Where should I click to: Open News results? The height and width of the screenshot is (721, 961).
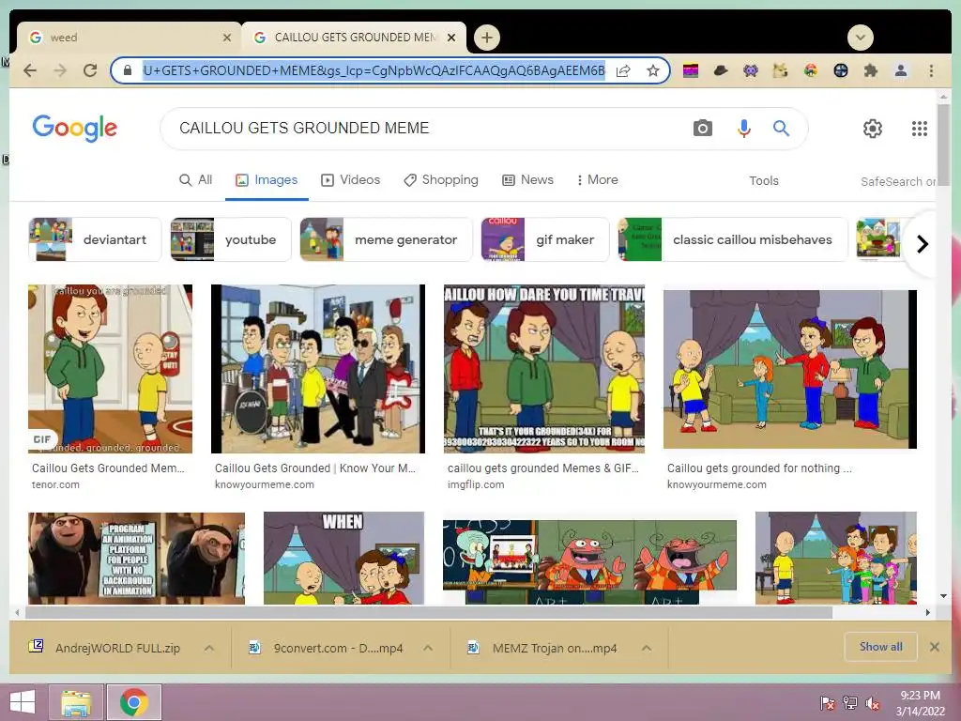pos(527,179)
